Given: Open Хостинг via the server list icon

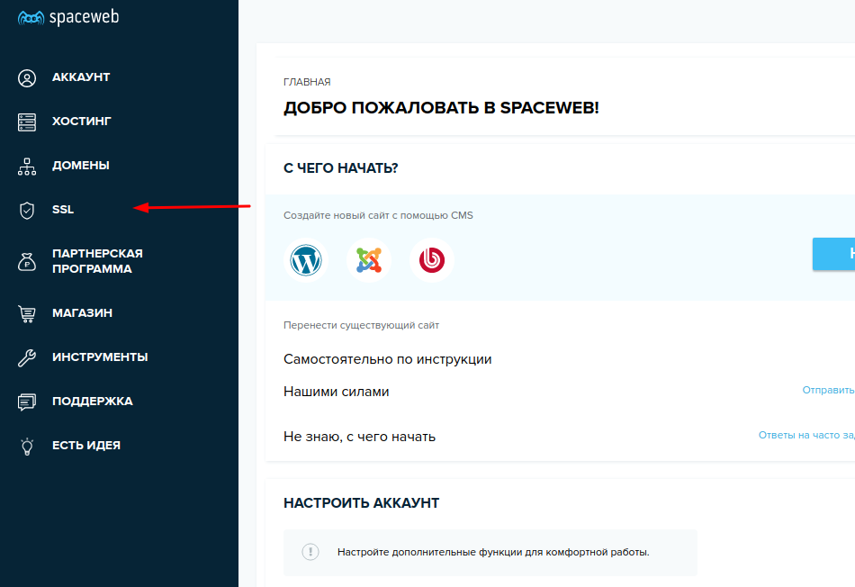Looking at the screenshot, I should 26,121.
